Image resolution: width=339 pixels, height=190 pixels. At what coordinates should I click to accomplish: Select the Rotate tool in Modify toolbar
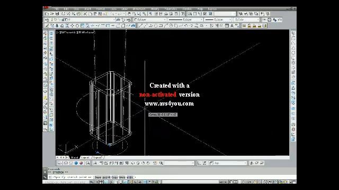(77, 26)
